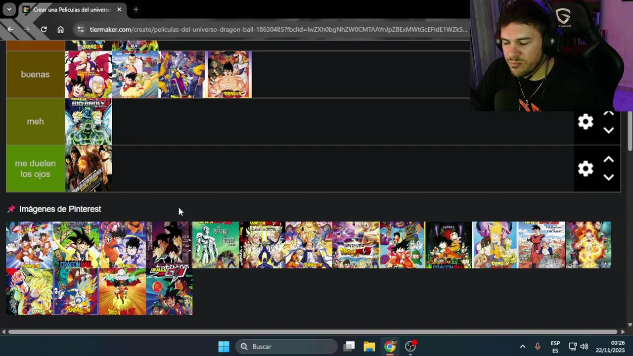633x356 pixels.
Task: Click the microphone tray icon
Action: point(538,347)
